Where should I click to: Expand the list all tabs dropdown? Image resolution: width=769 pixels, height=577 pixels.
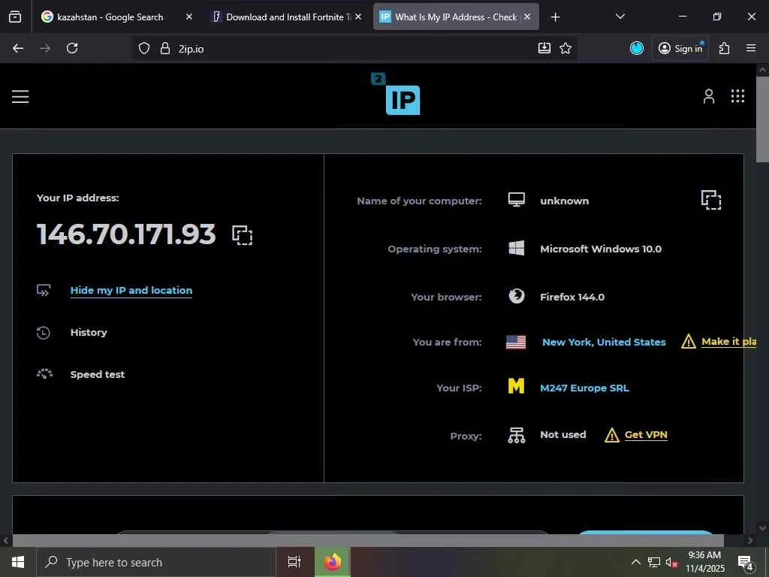[620, 17]
